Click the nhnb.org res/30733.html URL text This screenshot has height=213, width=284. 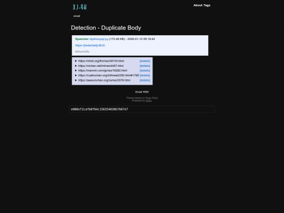point(101,61)
